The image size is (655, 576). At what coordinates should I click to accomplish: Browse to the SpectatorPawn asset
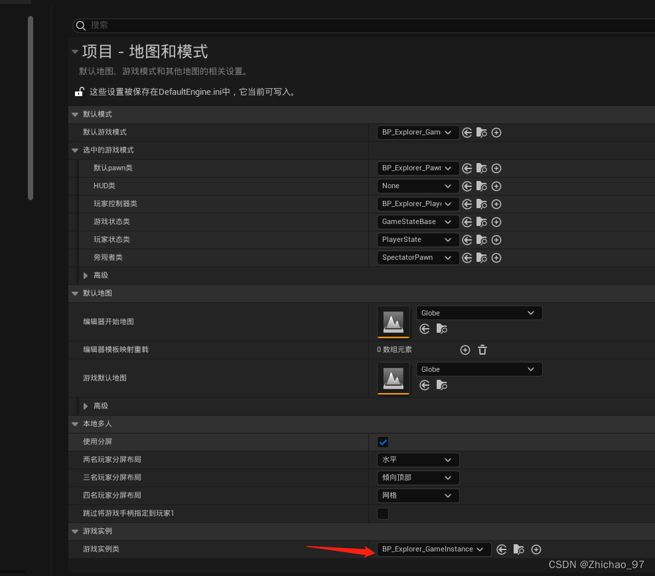[481, 258]
